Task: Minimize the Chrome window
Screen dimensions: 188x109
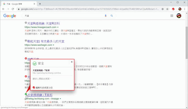Action: (171, 2)
